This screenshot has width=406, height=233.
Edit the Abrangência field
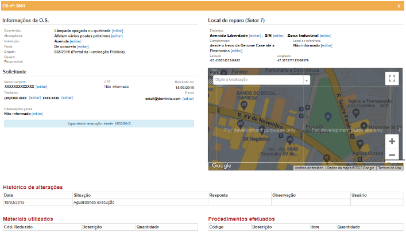pyautogui.click(x=117, y=36)
